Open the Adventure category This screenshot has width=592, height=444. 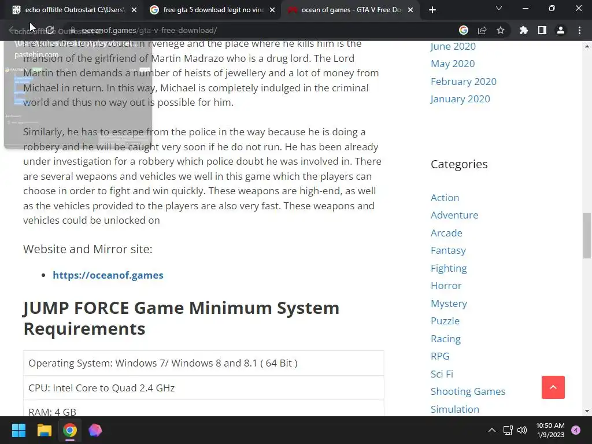(454, 215)
